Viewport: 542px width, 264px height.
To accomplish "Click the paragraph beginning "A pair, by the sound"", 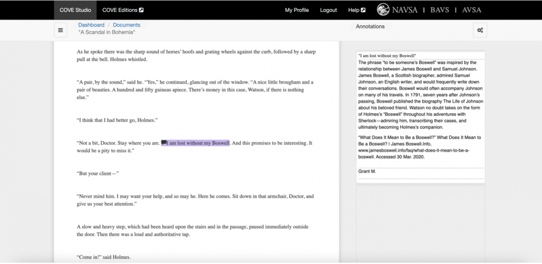I will tap(195, 90).
